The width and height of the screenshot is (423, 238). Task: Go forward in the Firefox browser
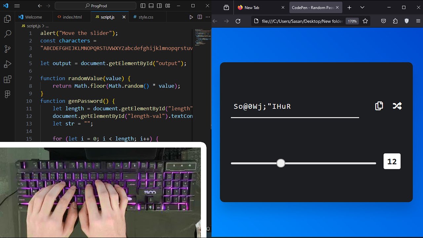click(x=226, y=21)
